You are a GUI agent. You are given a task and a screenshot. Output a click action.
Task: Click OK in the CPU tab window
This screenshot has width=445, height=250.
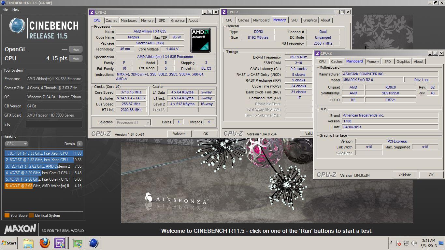coord(206,134)
